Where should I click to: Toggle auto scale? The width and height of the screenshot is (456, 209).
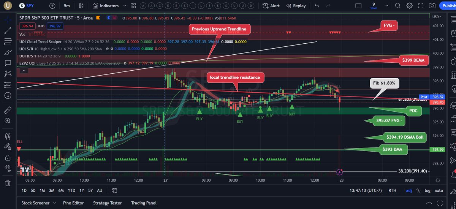439,190
